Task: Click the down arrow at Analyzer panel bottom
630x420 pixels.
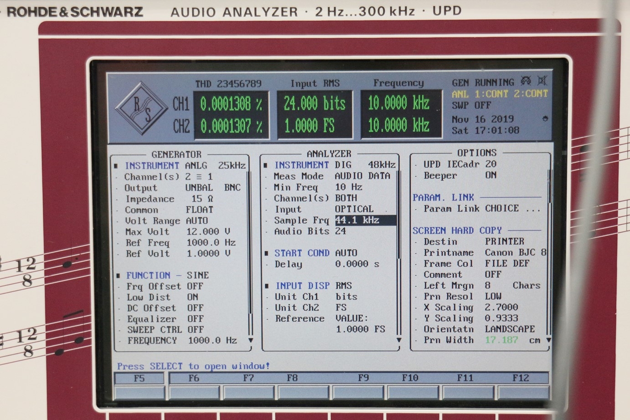Action: (399, 340)
